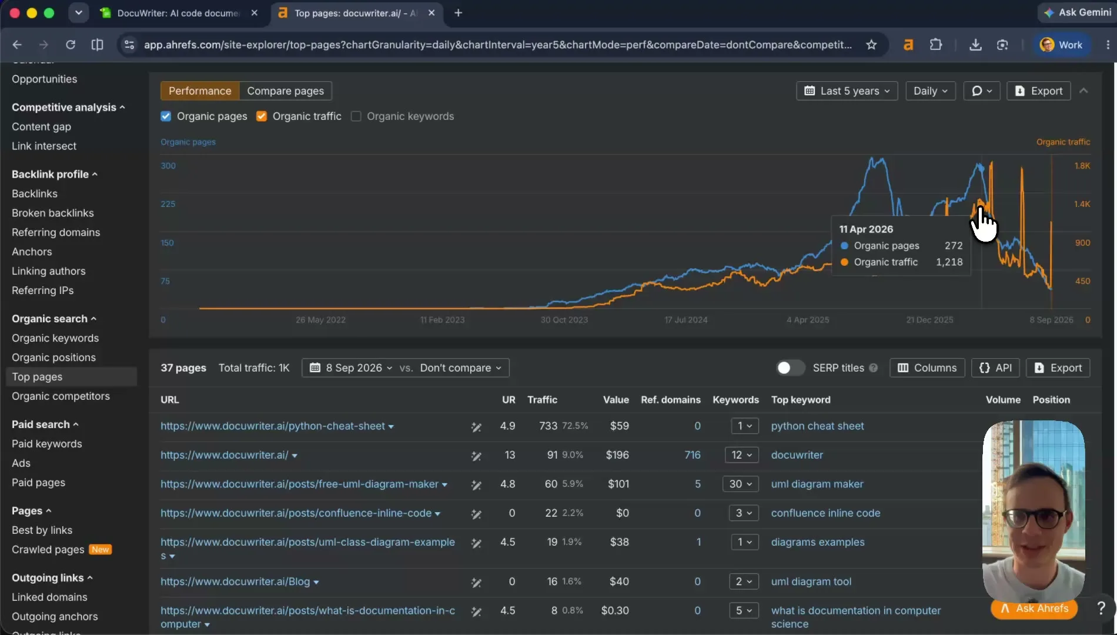Collapse the Organic search sidebar section
Image resolution: width=1117 pixels, height=635 pixels.
pyautogui.click(x=53, y=319)
